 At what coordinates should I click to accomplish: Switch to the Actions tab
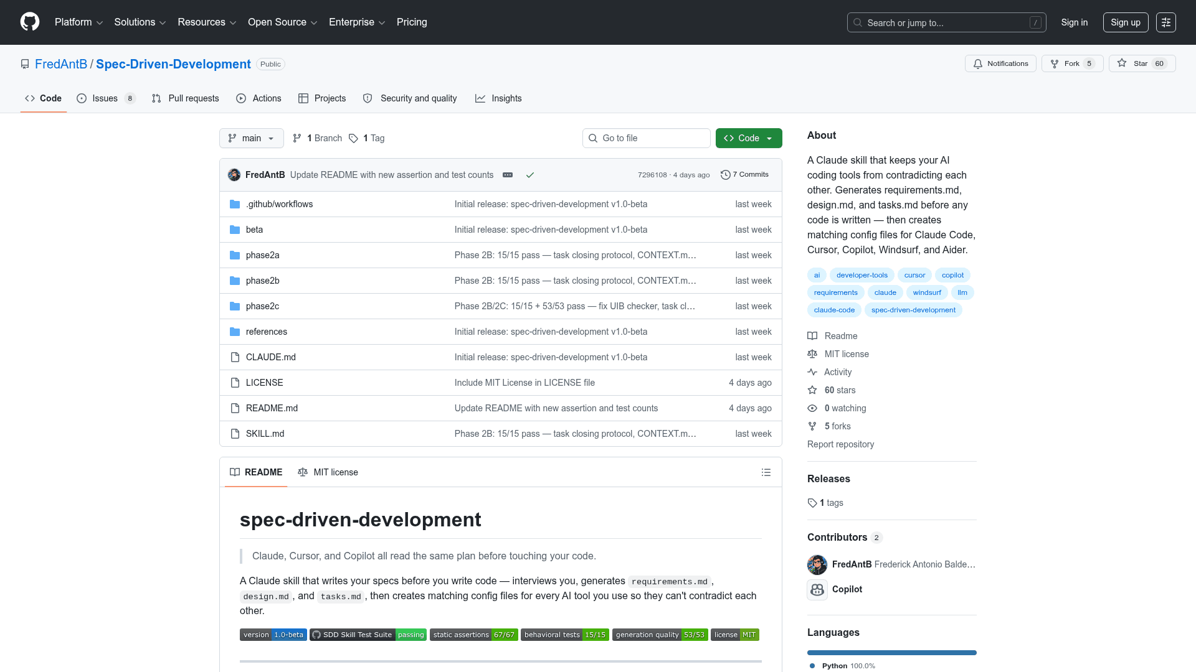pos(259,98)
